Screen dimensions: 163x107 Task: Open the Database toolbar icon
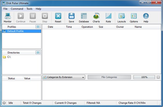point(84,18)
